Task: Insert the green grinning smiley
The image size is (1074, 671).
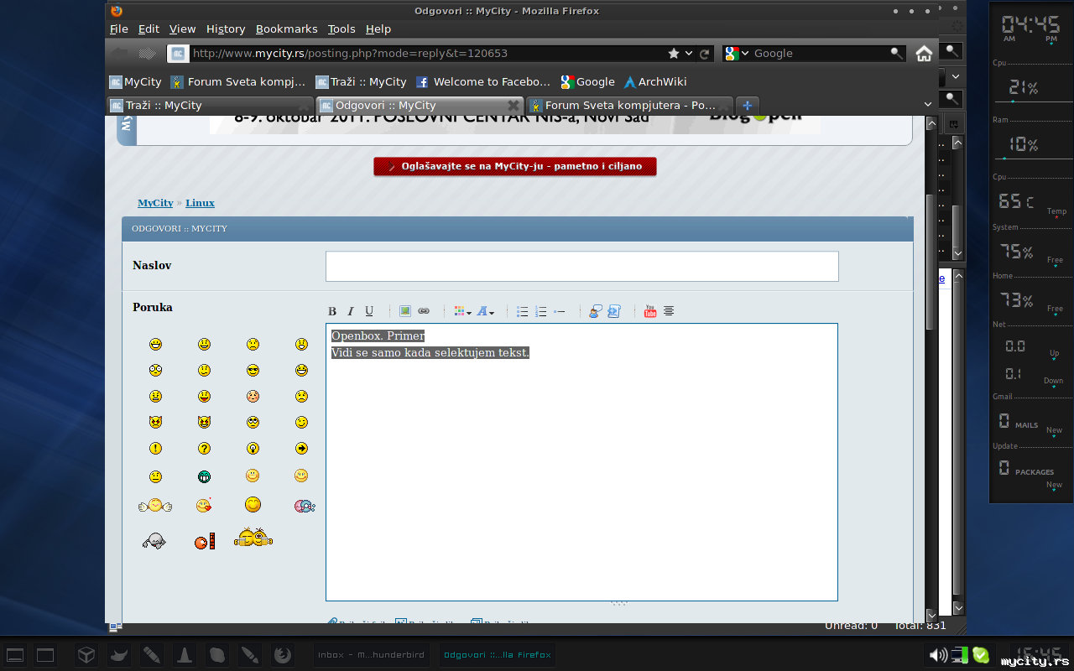Action: (x=204, y=476)
